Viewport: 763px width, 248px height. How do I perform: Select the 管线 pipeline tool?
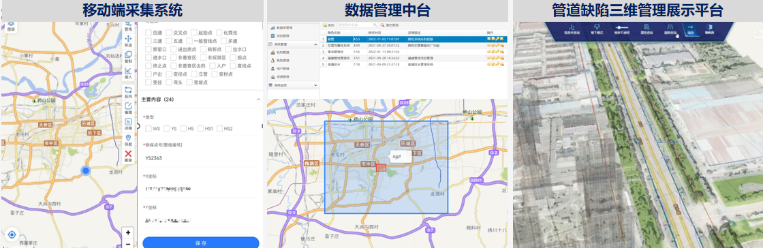(x=129, y=26)
